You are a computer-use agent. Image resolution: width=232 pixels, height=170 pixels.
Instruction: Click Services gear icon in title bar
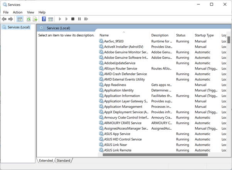click(5, 5)
